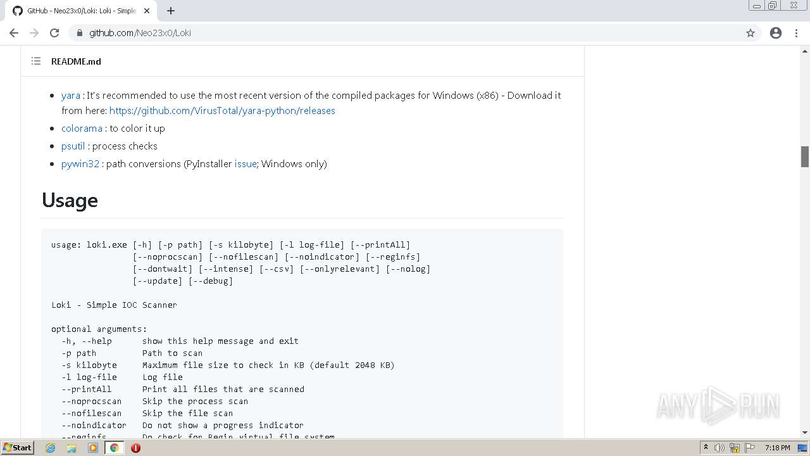Reload the GitHub page
The width and height of the screenshot is (810, 456).
pos(54,33)
